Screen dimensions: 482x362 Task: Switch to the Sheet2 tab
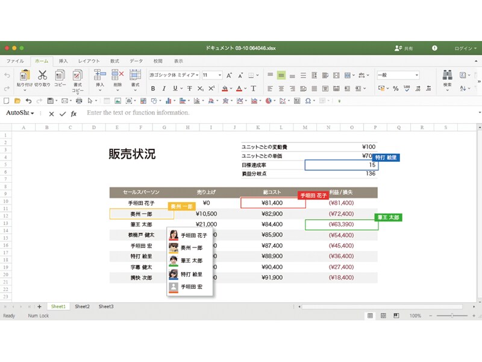(82, 306)
